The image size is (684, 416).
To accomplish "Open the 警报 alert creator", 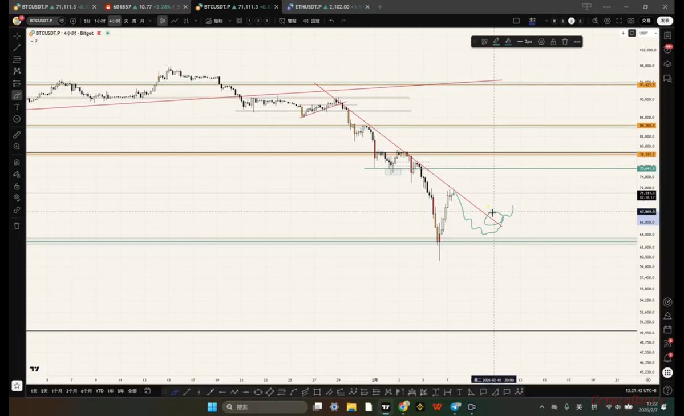I will (288, 21).
